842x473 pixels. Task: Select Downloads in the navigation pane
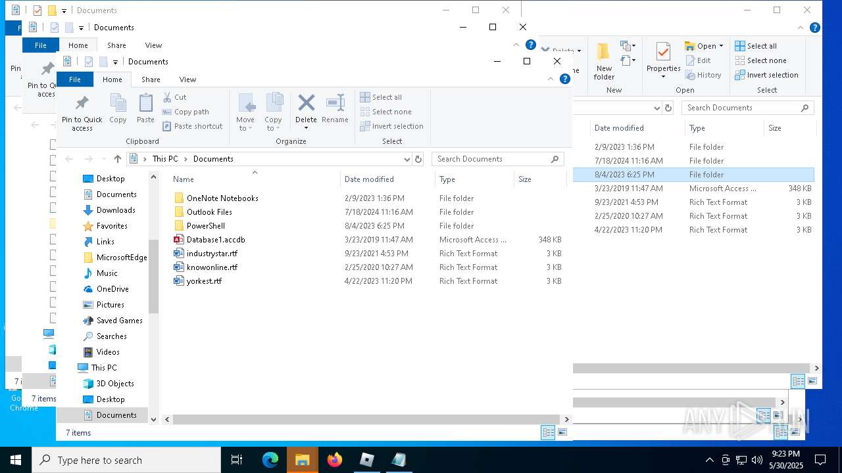click(116, 210)
